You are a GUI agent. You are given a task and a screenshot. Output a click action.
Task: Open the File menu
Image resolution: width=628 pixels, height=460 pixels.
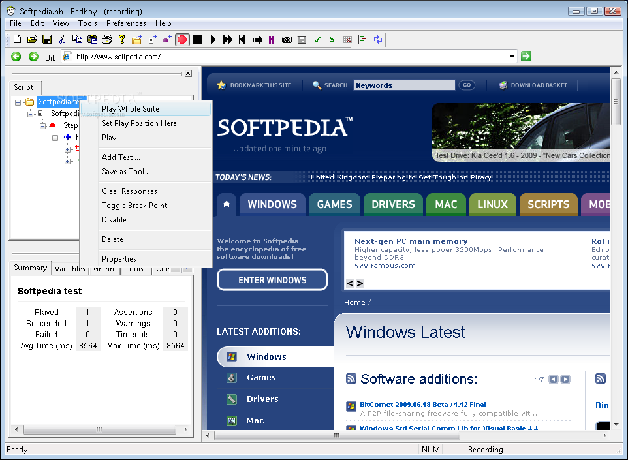tap(15, 23)
